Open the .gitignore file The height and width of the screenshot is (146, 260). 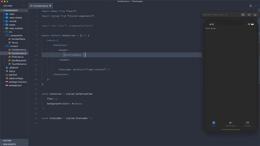click(x=14, y=68)
